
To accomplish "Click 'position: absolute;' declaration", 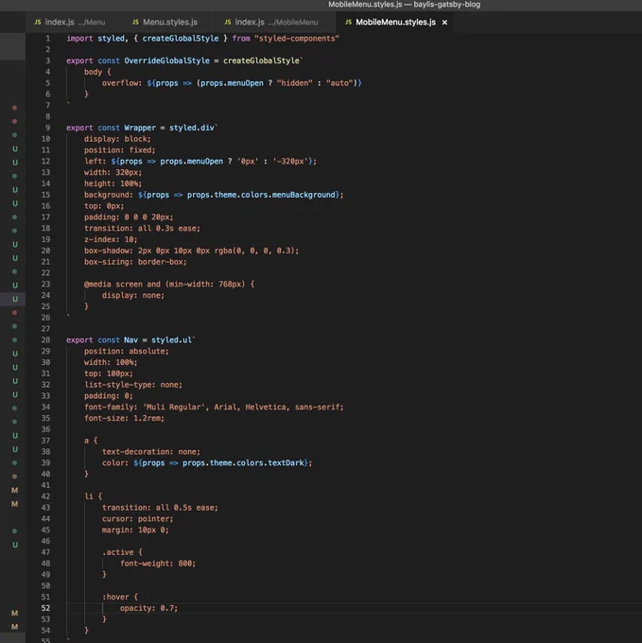I will (x=127, y=352).
